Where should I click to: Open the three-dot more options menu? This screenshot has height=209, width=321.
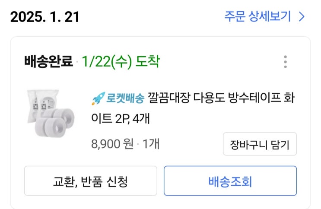click(x=285, y=62)
